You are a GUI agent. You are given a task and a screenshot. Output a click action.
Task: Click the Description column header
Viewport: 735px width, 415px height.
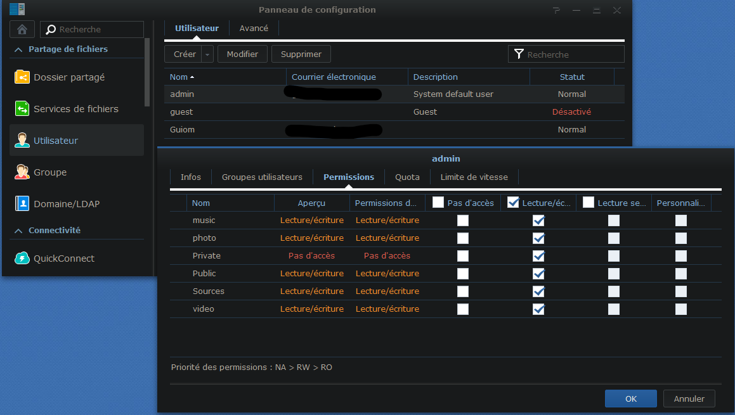click(x=469, y=77)
